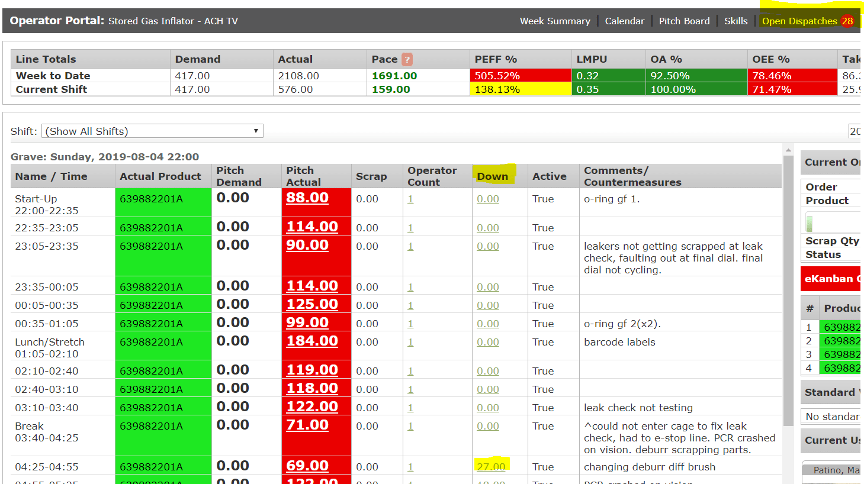Click the Down value link of 27.00
864x484 pixels.
[490, 466]
